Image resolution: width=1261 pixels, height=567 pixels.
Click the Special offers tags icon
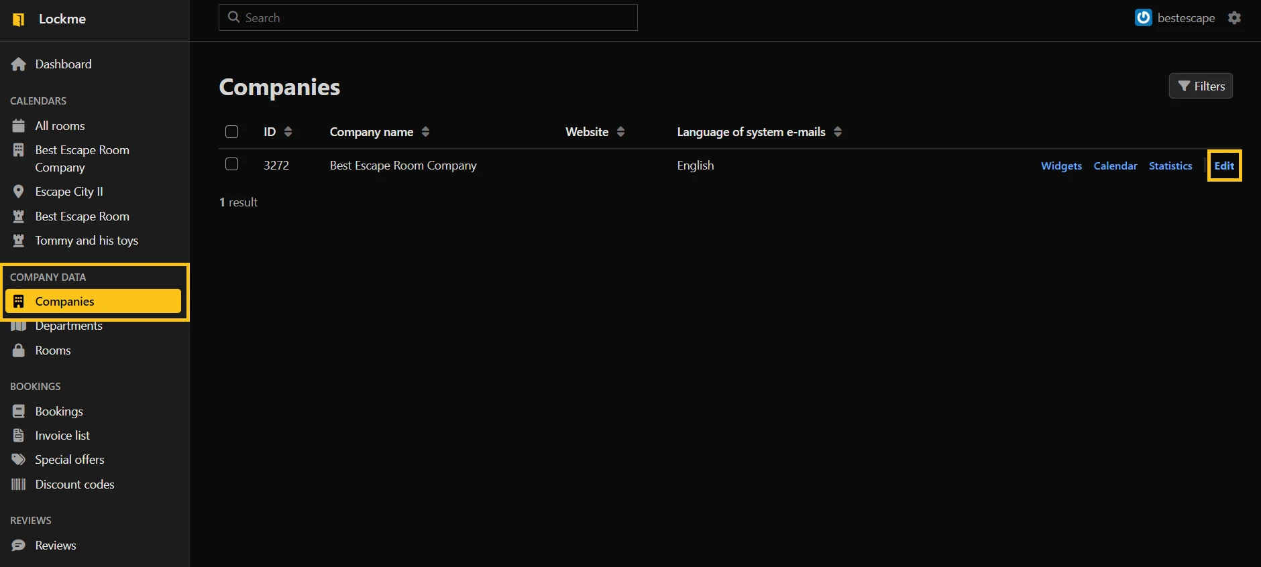coord(19,460)
